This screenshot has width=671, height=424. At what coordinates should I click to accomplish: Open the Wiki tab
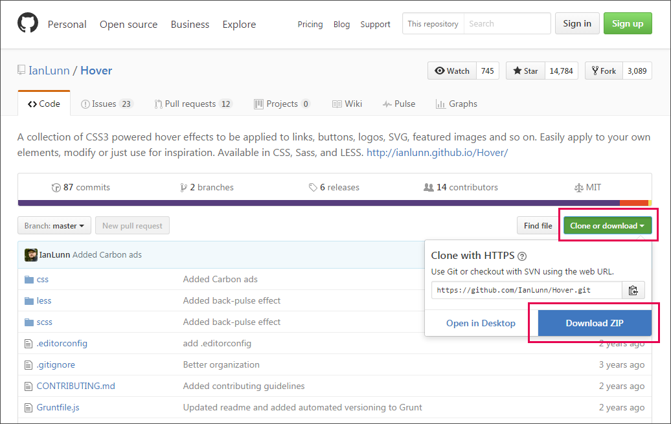click(347, 104)
